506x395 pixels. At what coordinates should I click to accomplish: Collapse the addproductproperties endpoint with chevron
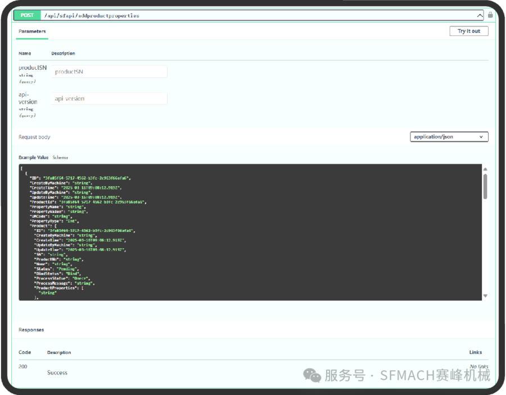click(x=480, y=16)
